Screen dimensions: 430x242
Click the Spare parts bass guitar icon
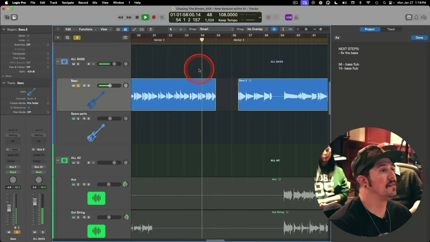[x=96, y=132]
